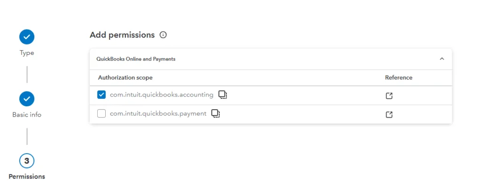
Task: Click the Authorization scope column header
Action: coord(125,78)
